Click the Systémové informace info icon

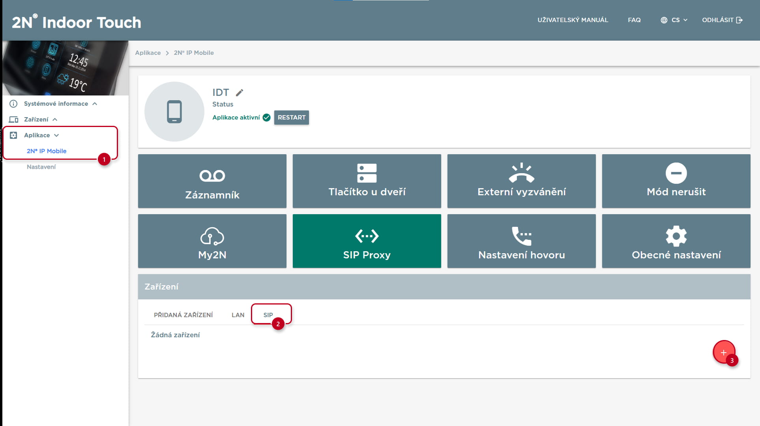click(13, 104)
